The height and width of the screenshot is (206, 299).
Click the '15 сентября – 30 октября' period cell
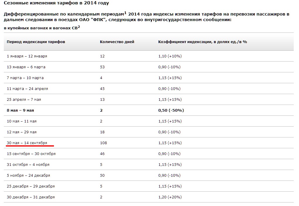click(31, 154)
